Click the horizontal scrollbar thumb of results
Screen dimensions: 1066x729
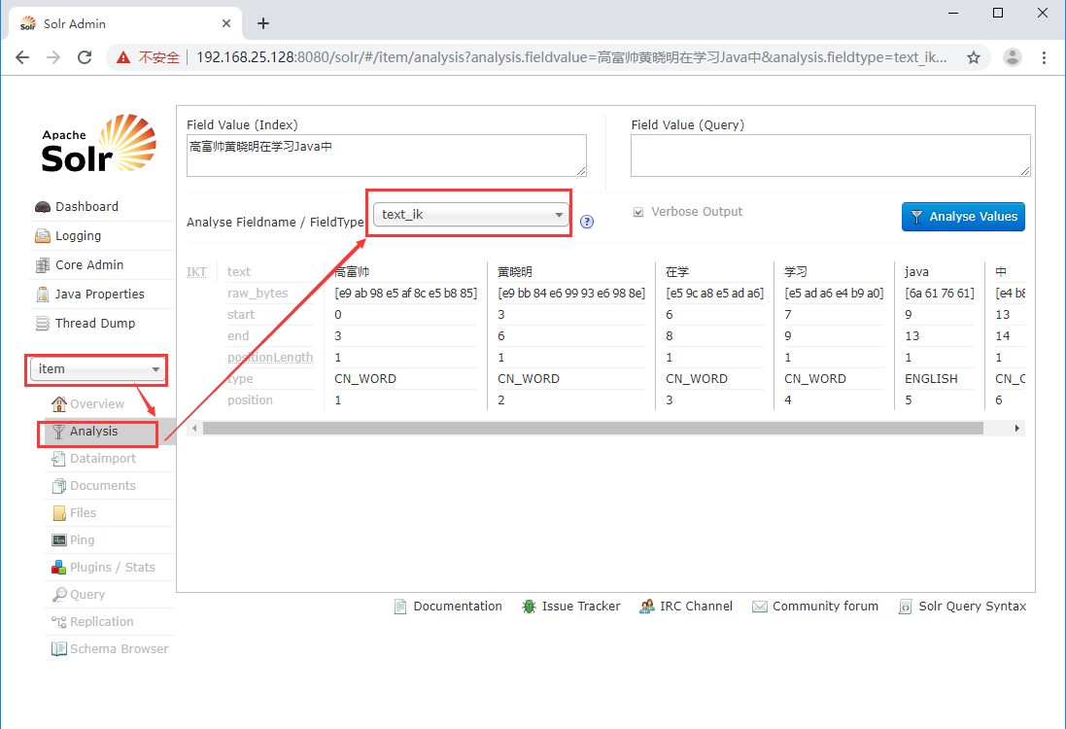pos(593,429)
